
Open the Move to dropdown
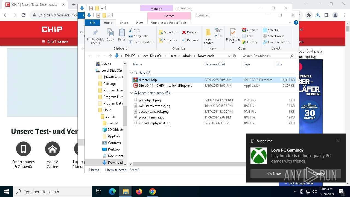tap(168, 32)
